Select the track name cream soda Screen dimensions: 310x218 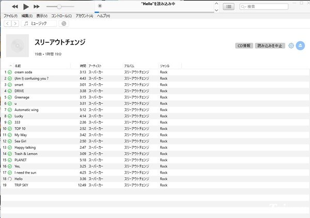[x=23, y=72]
